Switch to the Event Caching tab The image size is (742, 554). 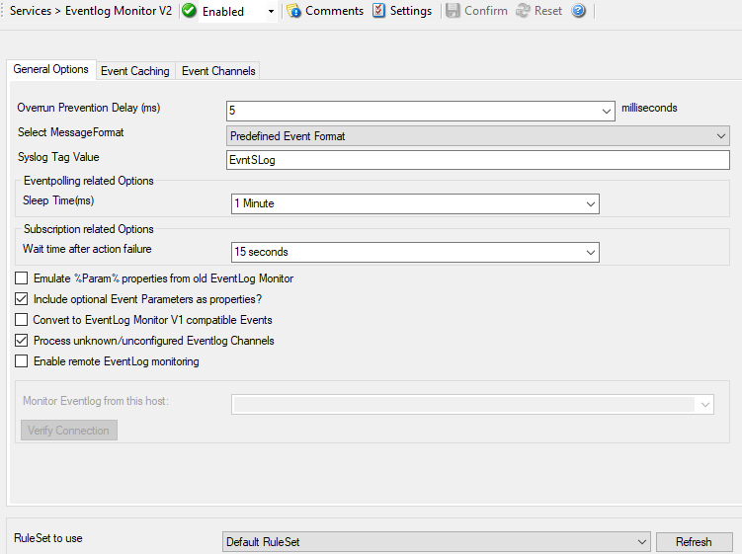pyautogui.click(x=135, y=71)
